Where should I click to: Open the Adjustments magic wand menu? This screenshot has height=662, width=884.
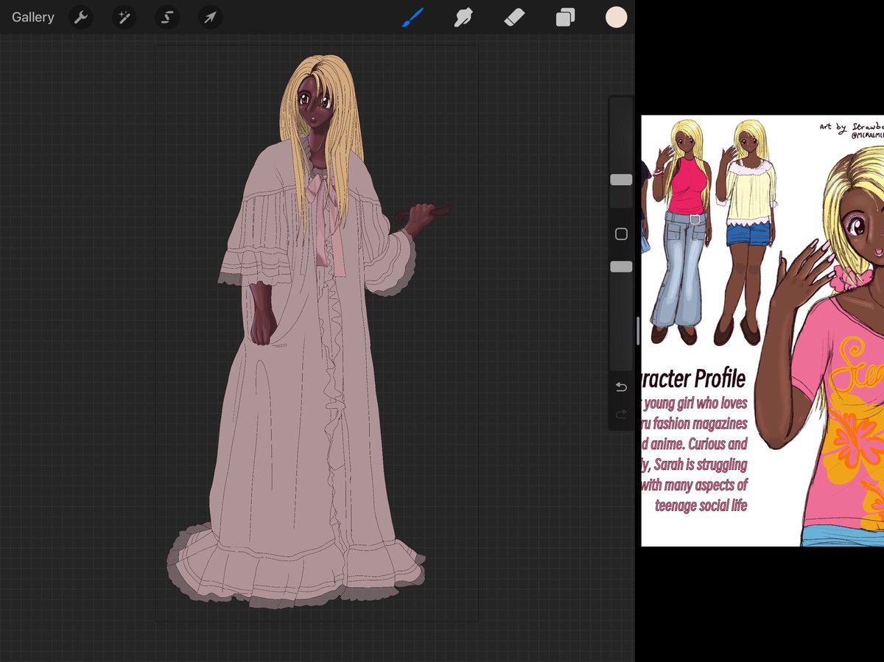(123, 17)
